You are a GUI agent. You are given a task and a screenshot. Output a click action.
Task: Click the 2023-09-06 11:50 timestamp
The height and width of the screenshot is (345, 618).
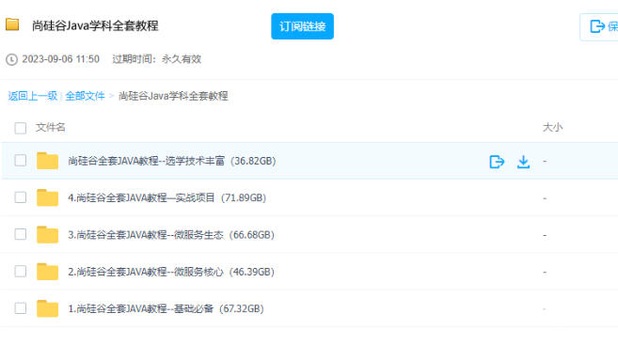[61, 59]
